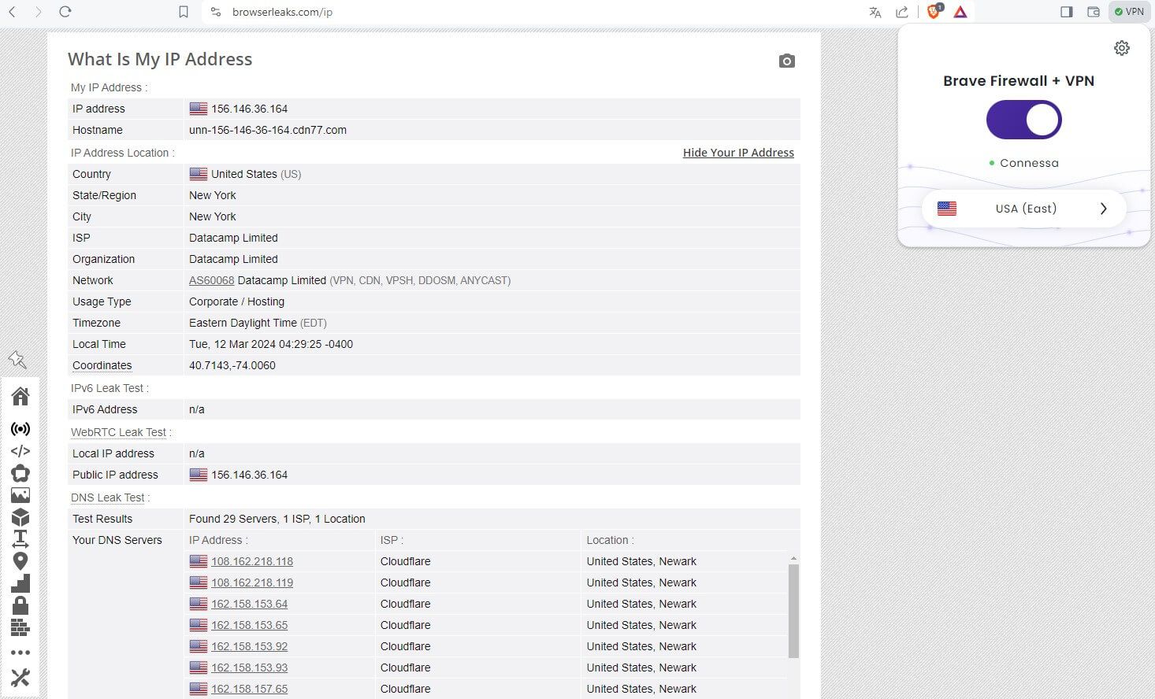Open the Features detection stairs icon
1155x699 pixels.
20,583
